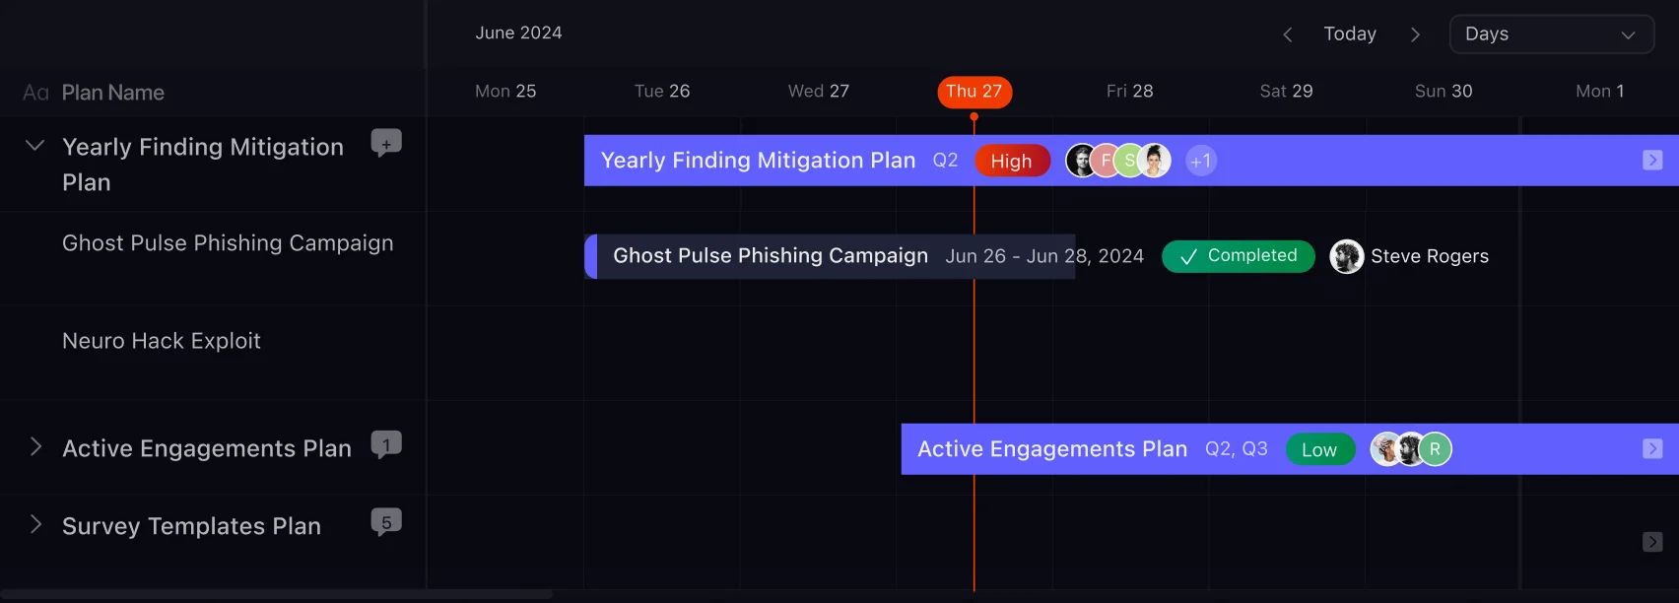Click first avatar on Active Engagements bar

(x=1386, y=449)
